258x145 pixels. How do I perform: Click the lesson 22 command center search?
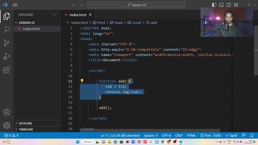136,5
